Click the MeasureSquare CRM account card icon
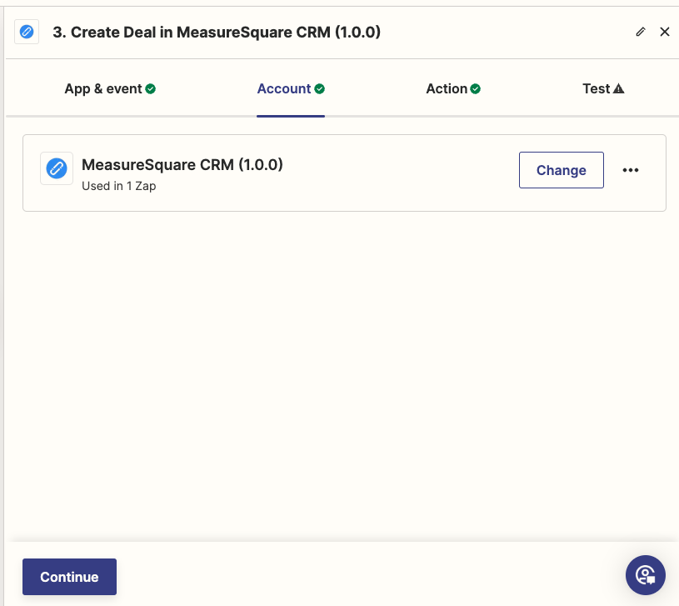The image size is (679, 606). (x=57, y=168)
